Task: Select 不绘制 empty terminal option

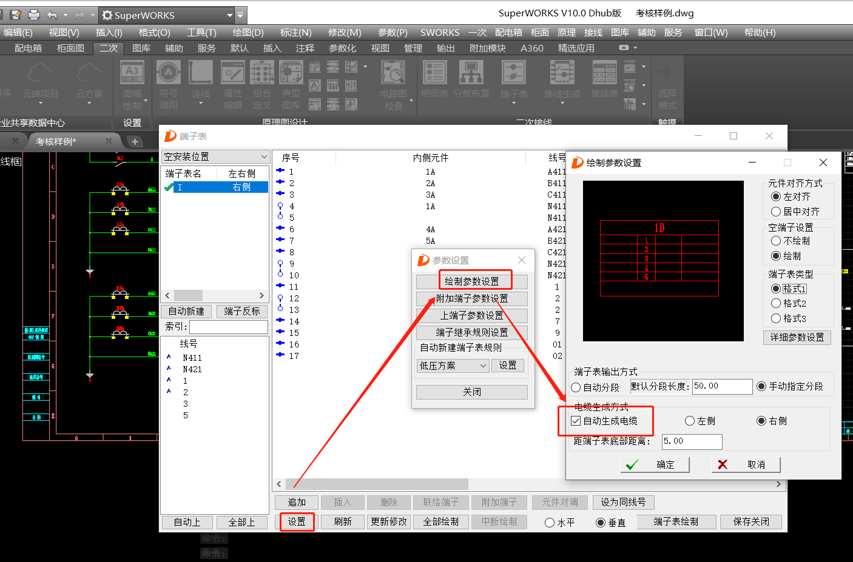Action: click(775, 241)
